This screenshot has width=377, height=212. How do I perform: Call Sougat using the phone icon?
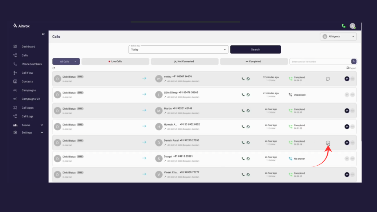pyautogui.click(x=243, y=158)
